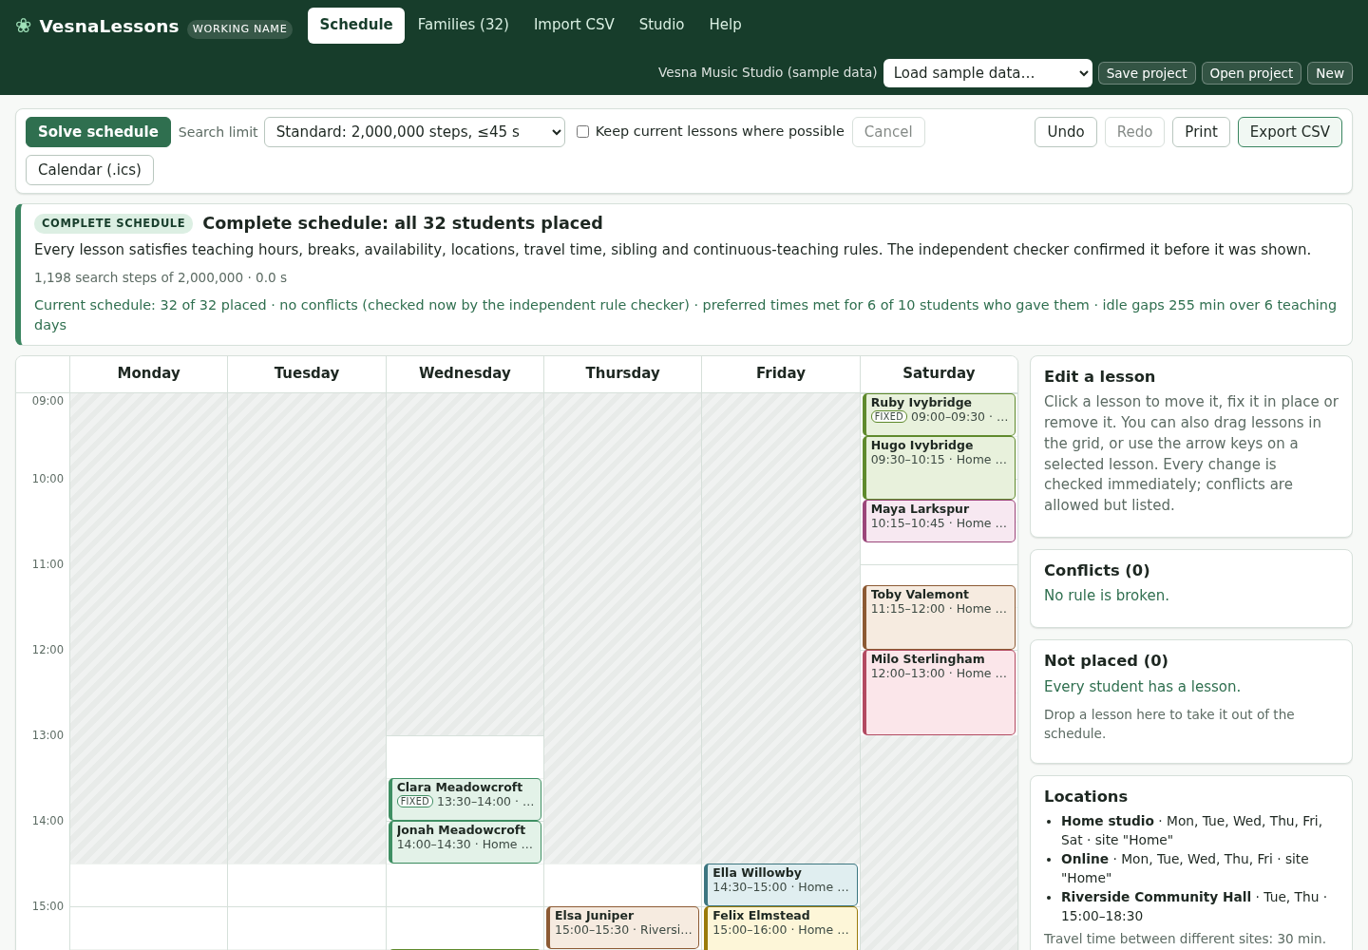Image resolution: width=1368 pixels, height=950 pixels.
Task: Click the WORKING NAME badge
Action: tap(239, 28)
